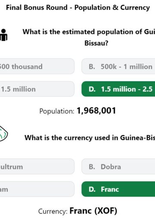Click the banknote currency icon

[3, 134]
